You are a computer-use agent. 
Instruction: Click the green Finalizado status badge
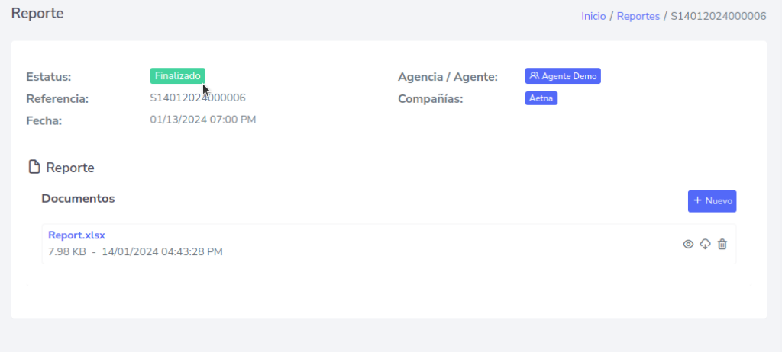[x=177, y=76]
